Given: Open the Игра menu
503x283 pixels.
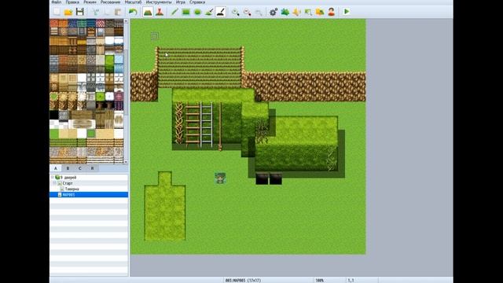Looking at the screenshot, I should (x=181, y=2).
